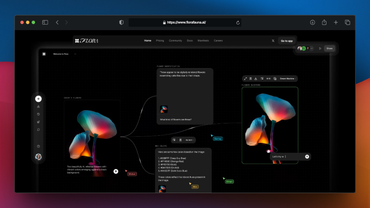The width and height of the screenshot is (370, 208).
Task: Click the #FF4500 (Orange Red) hex line
Action: (x=171, y=161)
